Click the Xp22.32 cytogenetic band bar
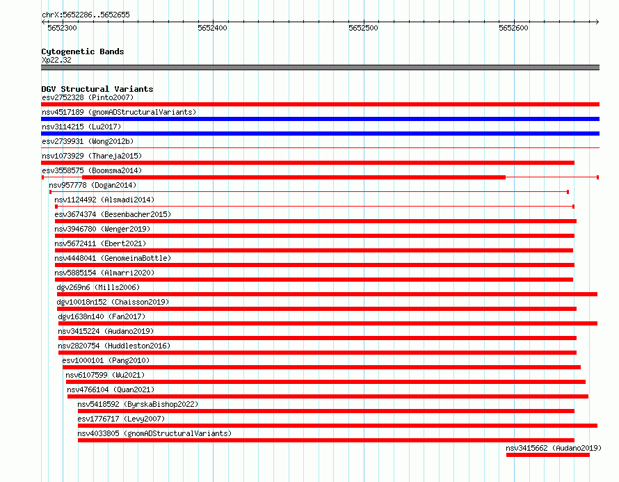This screenshot has width=619, height=482. (x=320, y=67)
